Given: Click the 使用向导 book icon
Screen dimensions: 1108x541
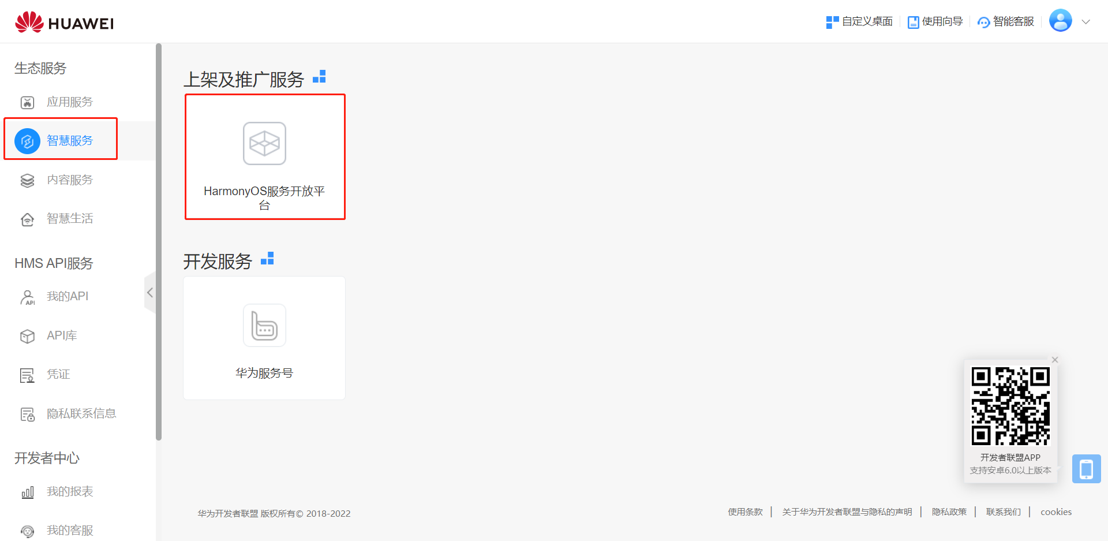Looking at the screenshot, I should tap(913, 22).
